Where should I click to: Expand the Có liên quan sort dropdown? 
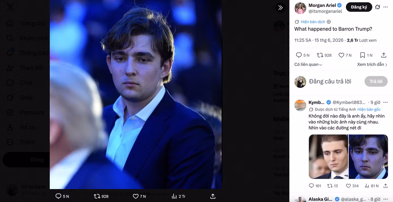coord(308,64)
